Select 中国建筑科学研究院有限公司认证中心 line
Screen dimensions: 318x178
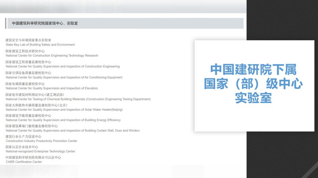(33, 157)
